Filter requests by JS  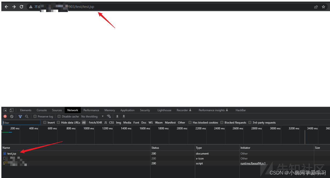[x=106, y=123]
